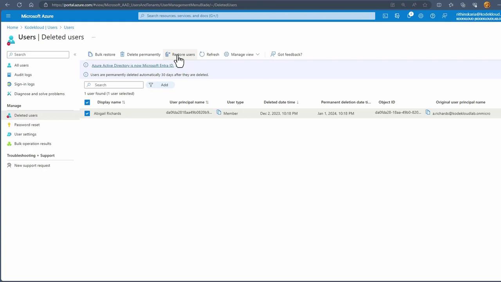Image resolution: width=501 pixels, height=282 pixels.
Task: Open the feedback icon in header
Action: pos(445,16)
